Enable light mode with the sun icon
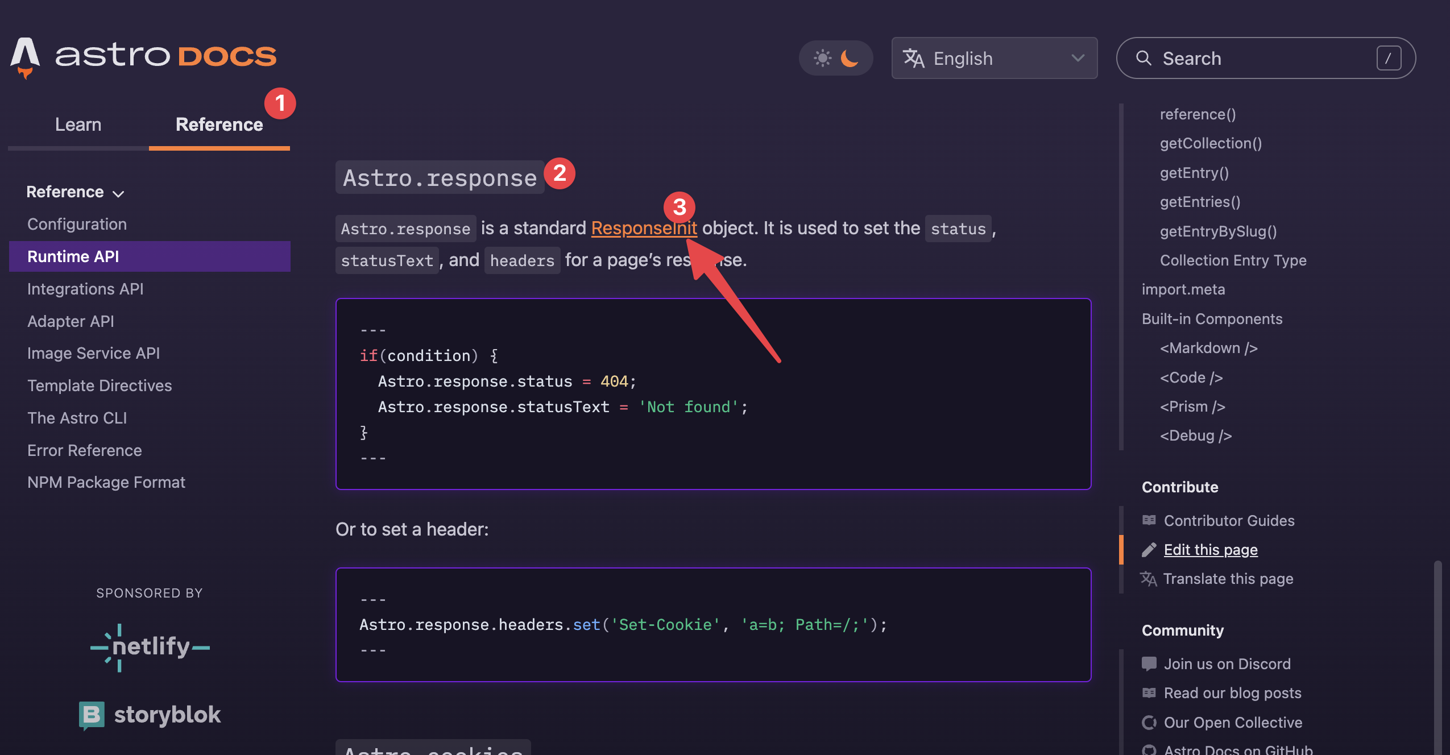 coord(822,57)
